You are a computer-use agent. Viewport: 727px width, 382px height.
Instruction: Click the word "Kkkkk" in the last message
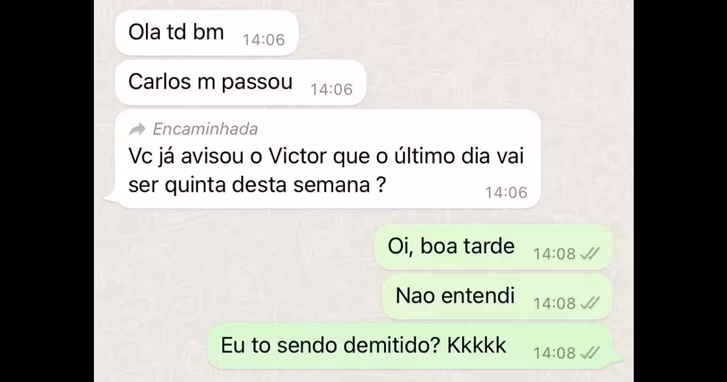point(477,346)
